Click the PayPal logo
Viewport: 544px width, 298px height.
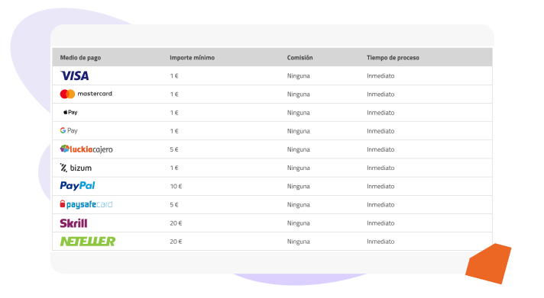coord(77,186)
